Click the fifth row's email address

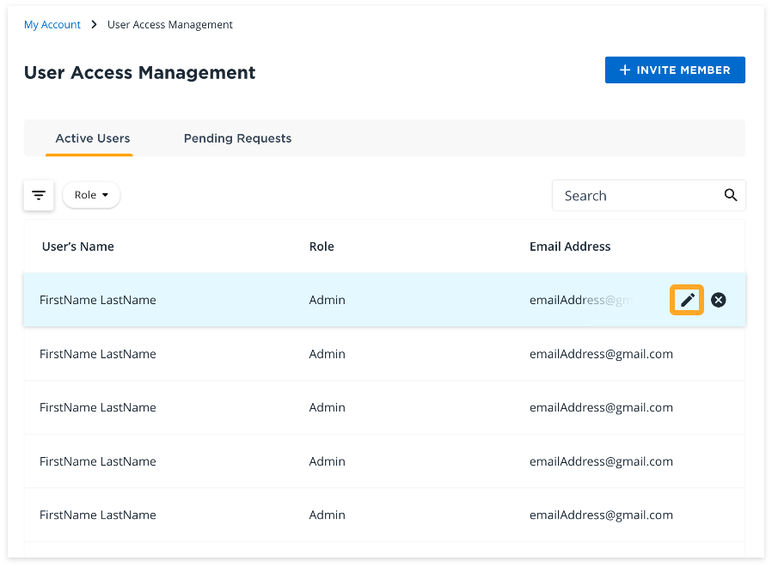click(601, 515)
